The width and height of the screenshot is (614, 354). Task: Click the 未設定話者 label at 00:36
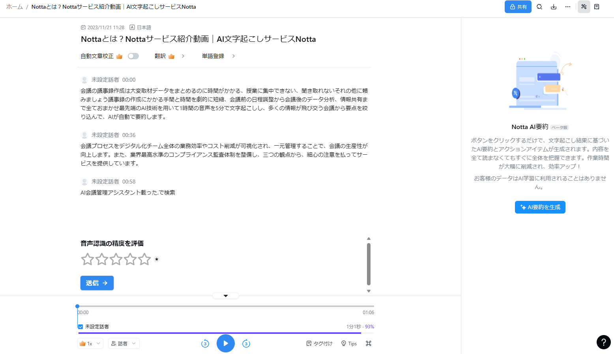105,135
